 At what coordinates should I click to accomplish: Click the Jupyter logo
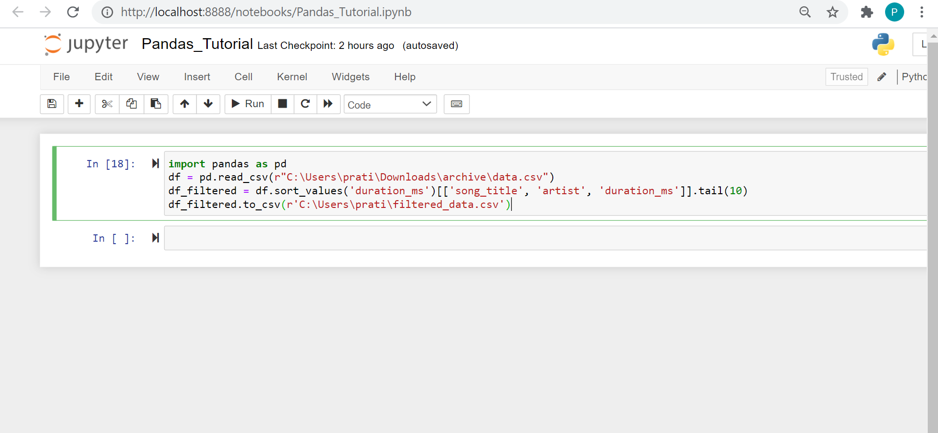[x=86, y=45]
